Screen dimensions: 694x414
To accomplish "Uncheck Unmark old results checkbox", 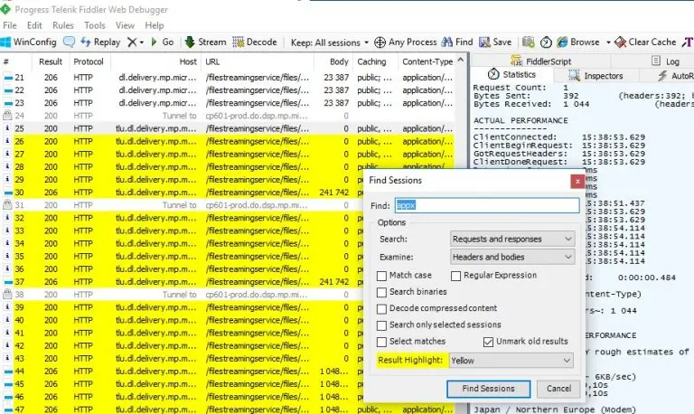I will tap(488, 342).
